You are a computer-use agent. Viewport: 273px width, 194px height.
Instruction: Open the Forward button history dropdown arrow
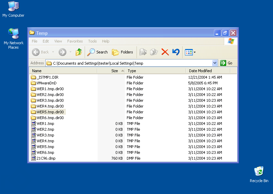point(71,52)
